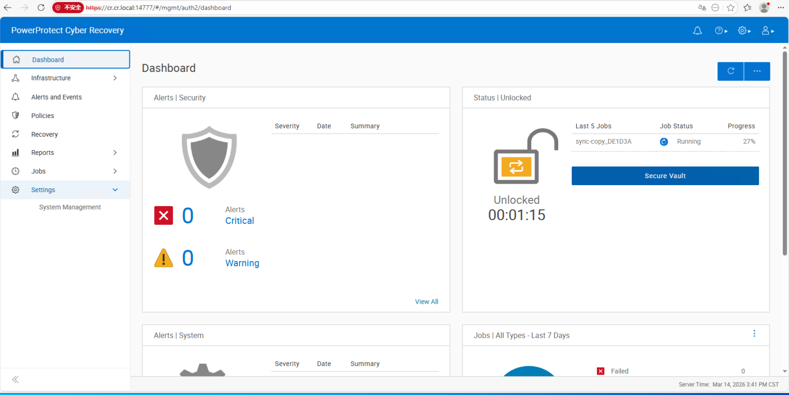Expand the Jobs chevron
This screenshot has width=789, height=395.
point(115,171)
